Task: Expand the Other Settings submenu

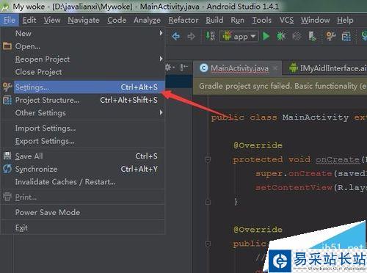Action: 83,113
